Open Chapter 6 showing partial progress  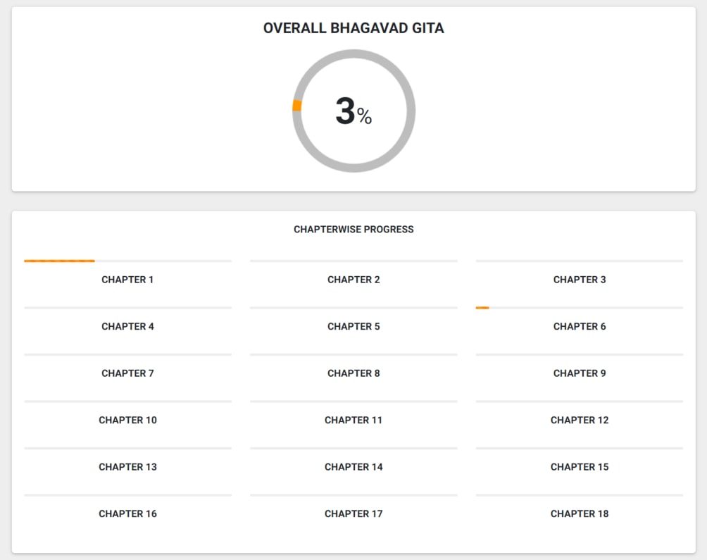pos(580,326)
